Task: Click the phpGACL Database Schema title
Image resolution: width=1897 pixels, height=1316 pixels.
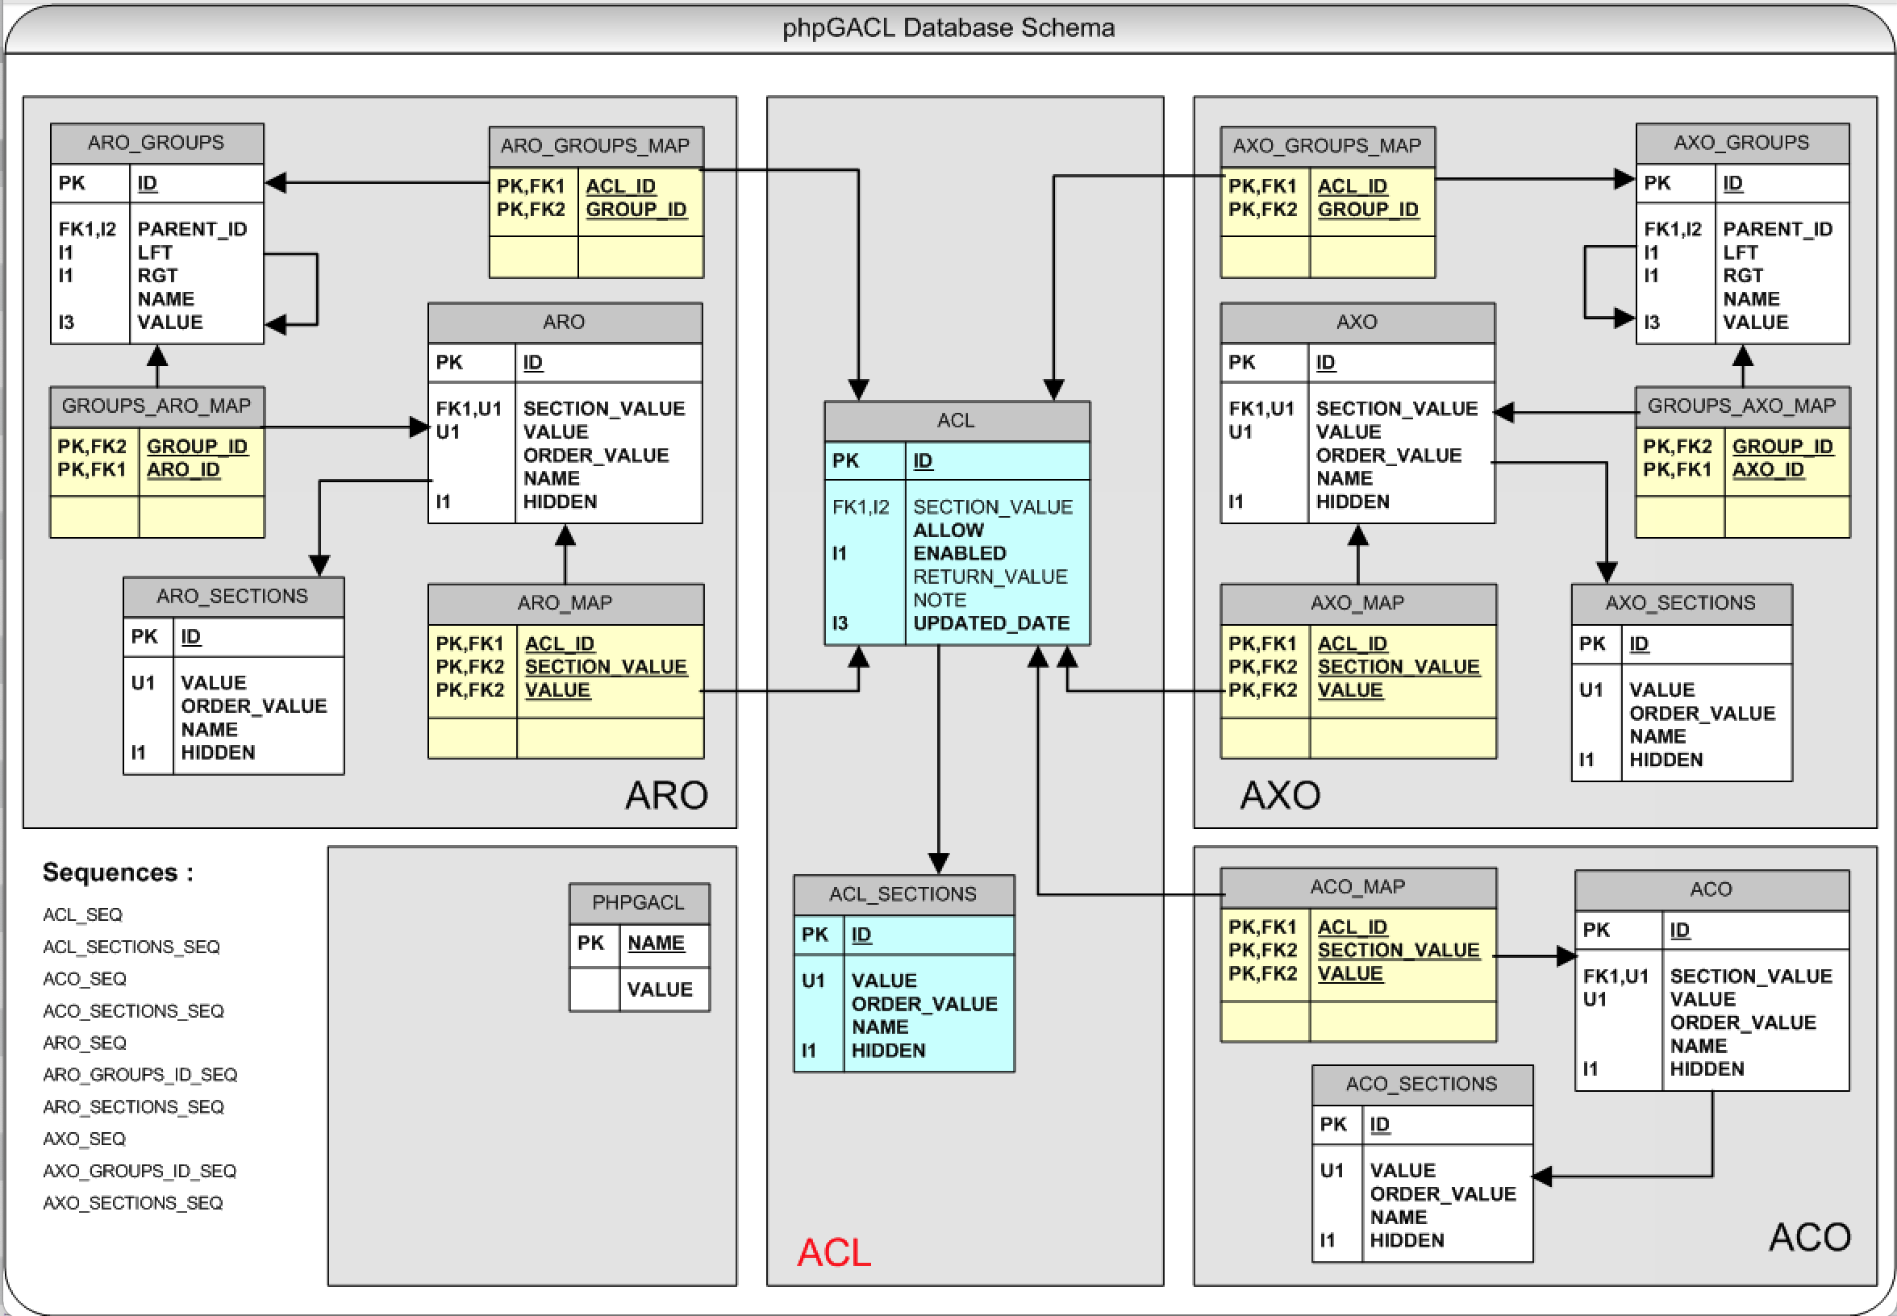Action: (x=948, y=28)
